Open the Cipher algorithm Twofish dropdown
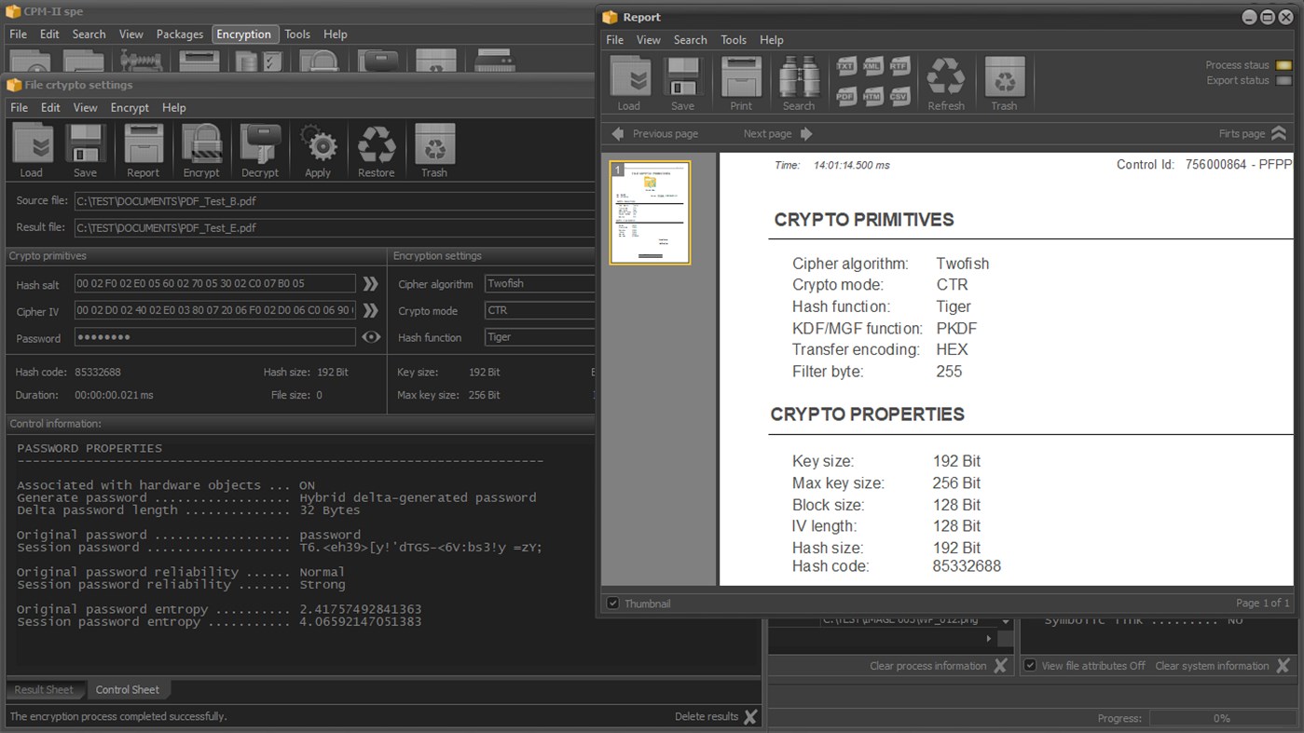The width and height of the screenshot is (1304, 733). click(x=539, y=283)
